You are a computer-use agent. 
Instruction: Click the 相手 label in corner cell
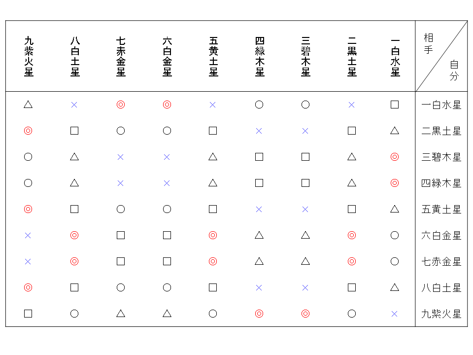(x=428, y=44)
